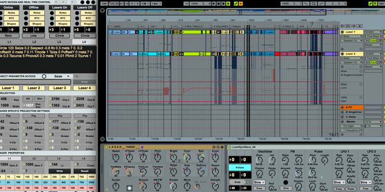Click the Laser 3 button

pyautogui.click(x=60, y=88)
